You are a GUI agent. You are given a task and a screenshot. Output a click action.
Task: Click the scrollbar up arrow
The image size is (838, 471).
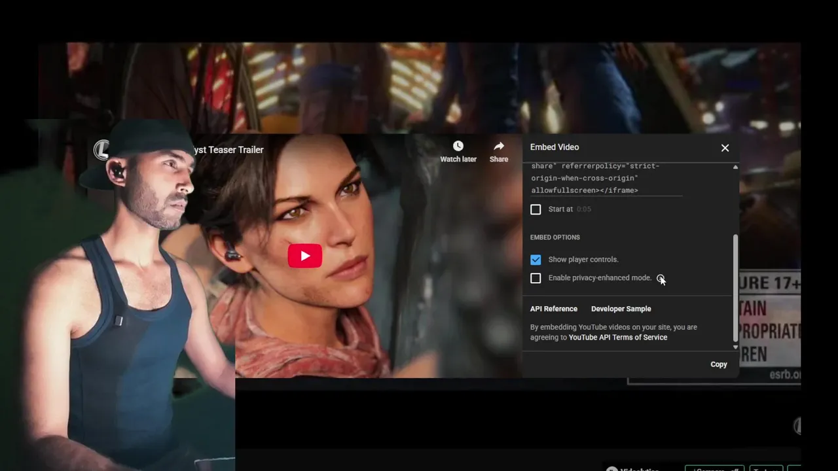coord(735,167)
